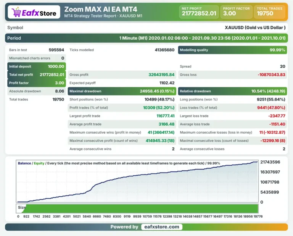The height and width of the screenshot is (236, 293).
Task: Click Profit trades value 10309 (52.20%)
Action: pos(159,108)
